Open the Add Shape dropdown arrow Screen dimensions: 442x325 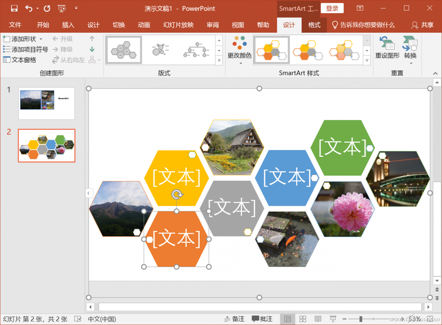(x=41, y=39)
